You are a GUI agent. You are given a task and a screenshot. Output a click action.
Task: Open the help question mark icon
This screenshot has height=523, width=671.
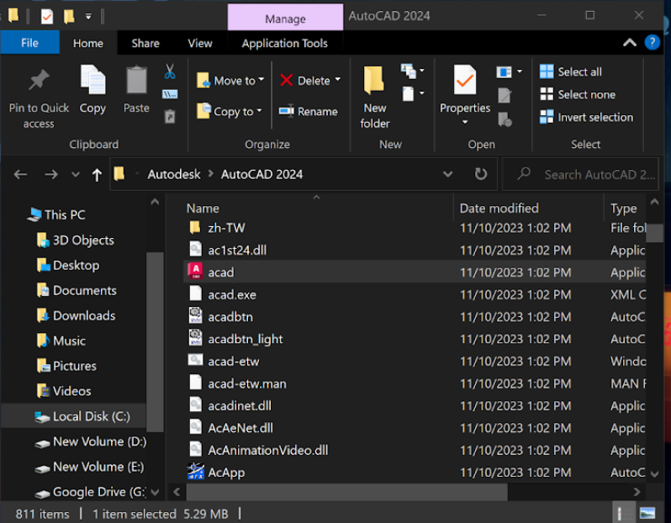[x=652, y=42]
